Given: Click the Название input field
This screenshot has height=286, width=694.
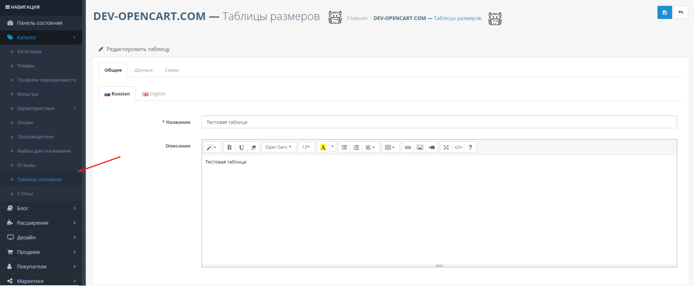Looking at the screenshot, I should (439, 122).
